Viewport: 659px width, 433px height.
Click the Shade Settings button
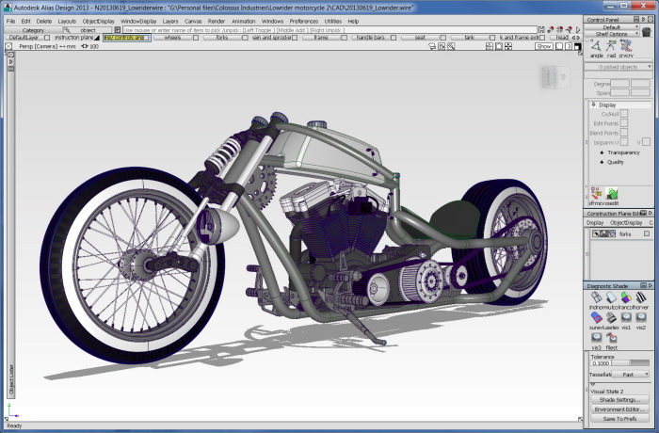coord(619,399)
